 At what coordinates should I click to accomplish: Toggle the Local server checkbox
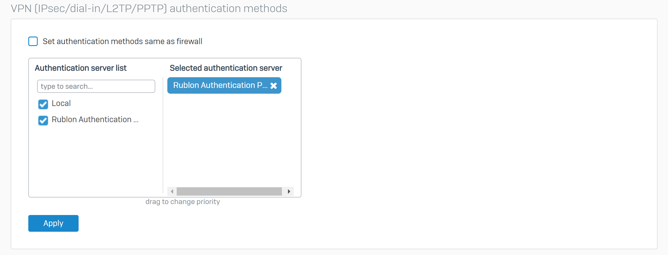click(43, 104)
